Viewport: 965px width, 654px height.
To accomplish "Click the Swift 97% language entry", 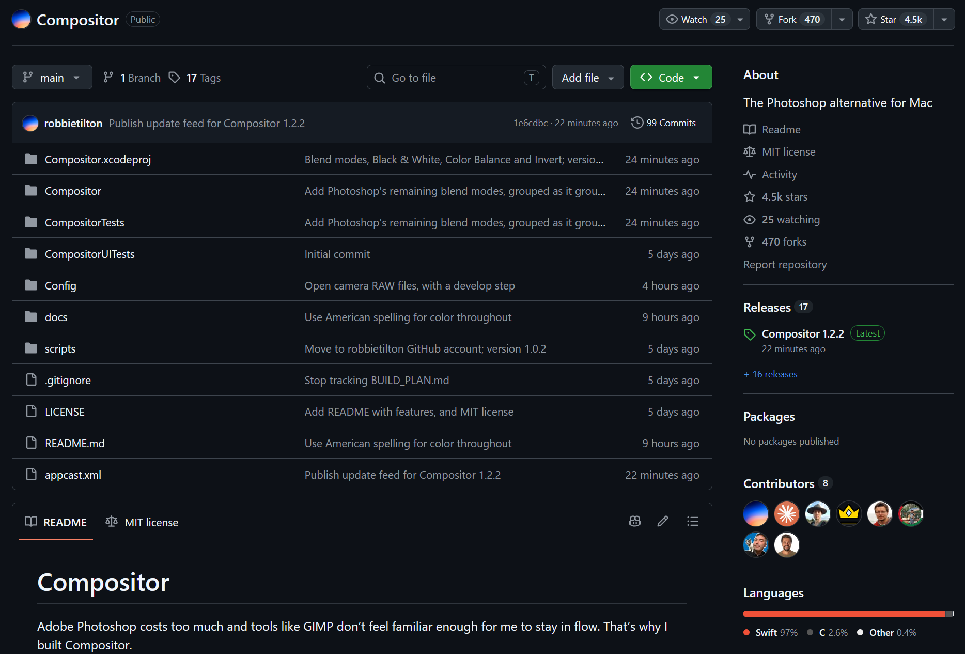I will click(771, 633).
